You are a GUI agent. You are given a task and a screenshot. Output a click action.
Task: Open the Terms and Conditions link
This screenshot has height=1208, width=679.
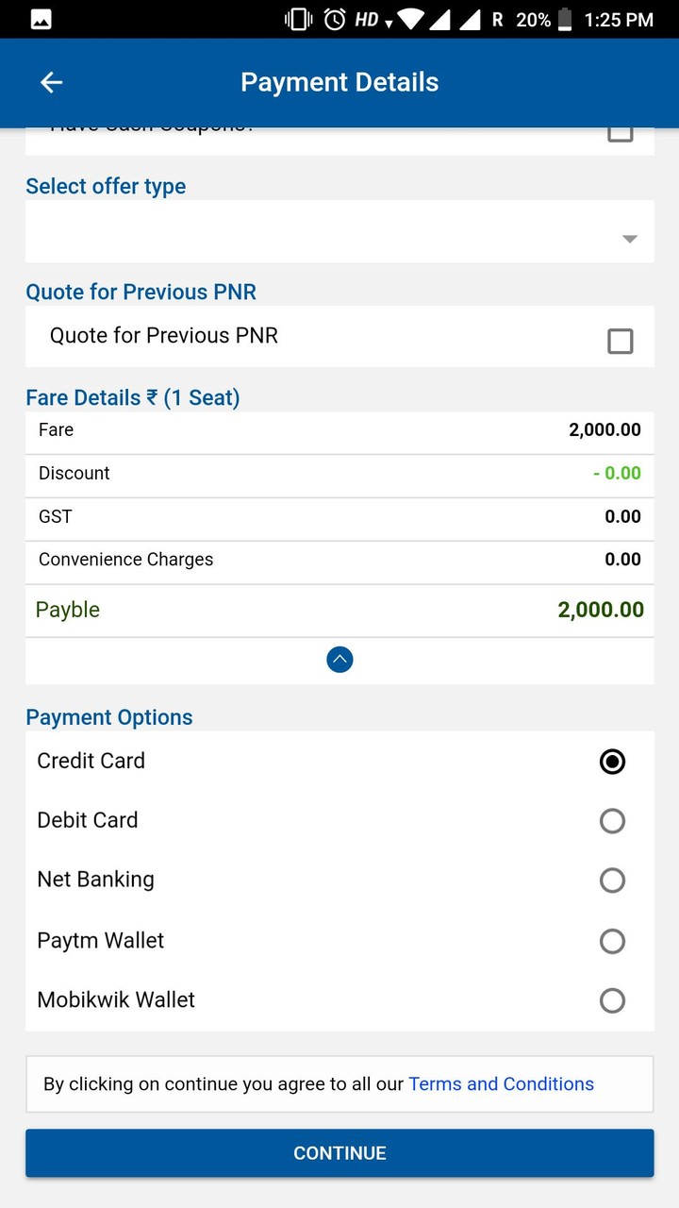(x=501, y=1084)
